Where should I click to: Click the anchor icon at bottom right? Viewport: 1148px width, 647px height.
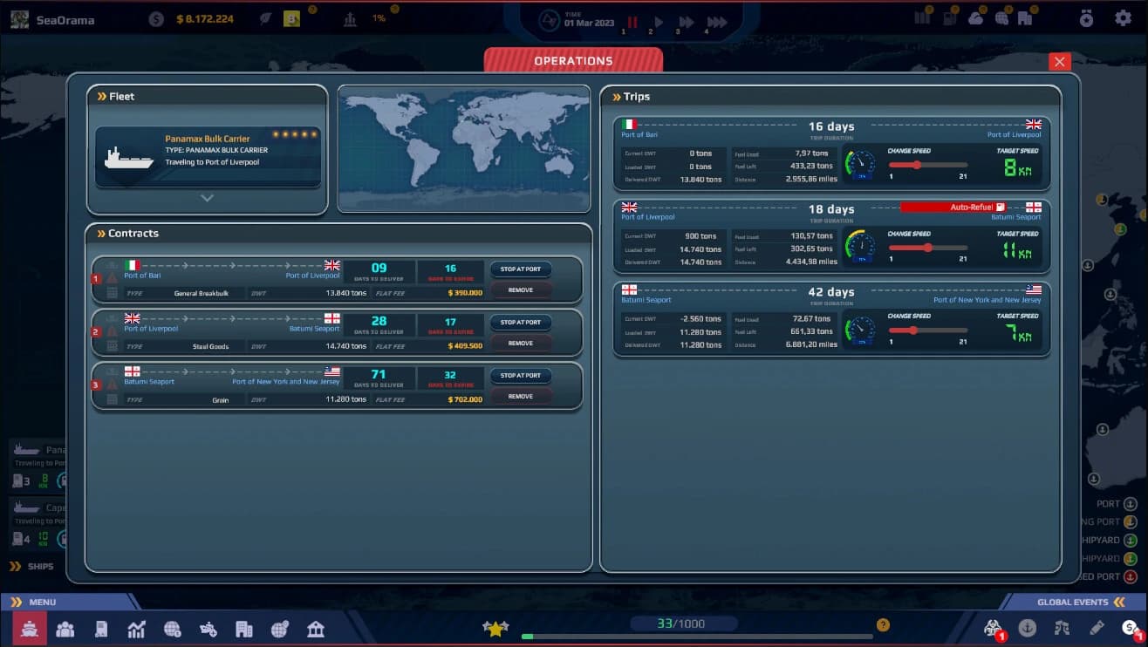pos(1028,627)
